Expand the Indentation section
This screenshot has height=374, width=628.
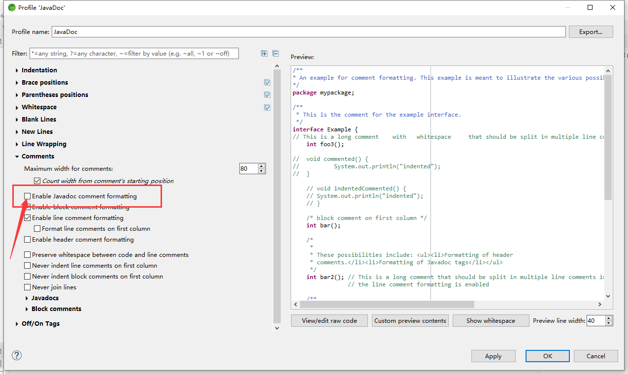[x=16, y=70]
